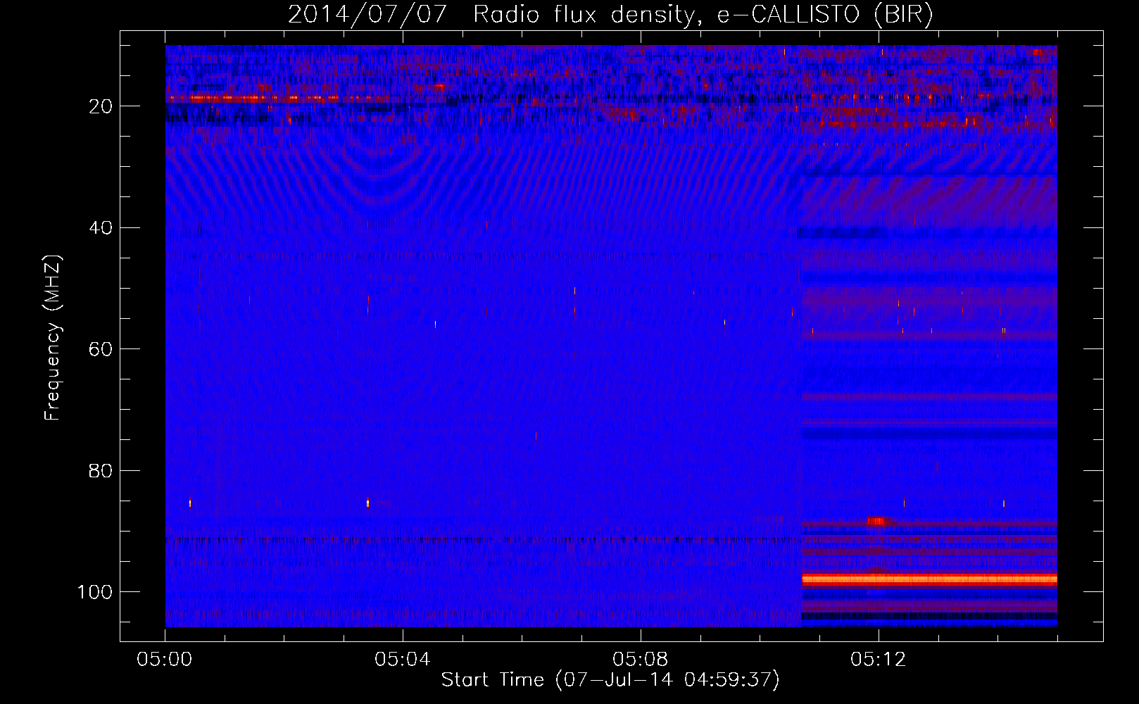Click the 20 frequency tick label

101,106
